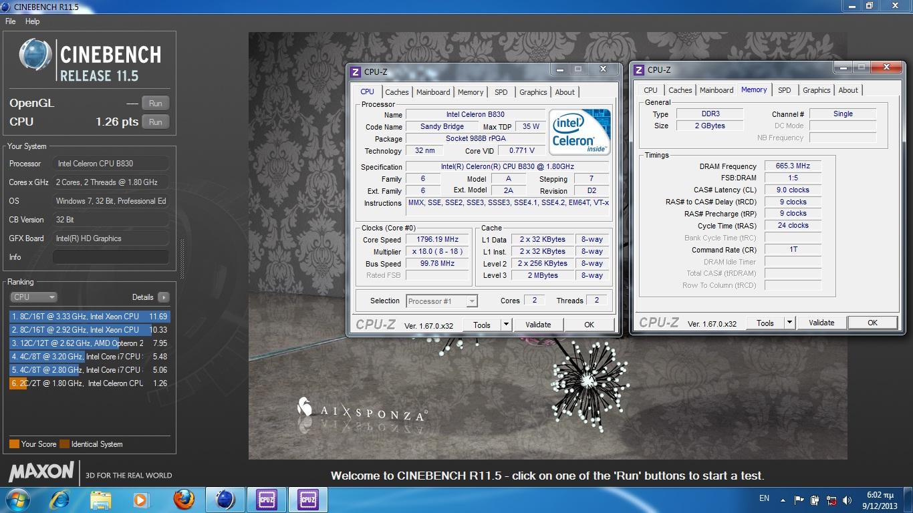Open Mainboard tab in CPU-Z Memory window

[x=716, y=90]
